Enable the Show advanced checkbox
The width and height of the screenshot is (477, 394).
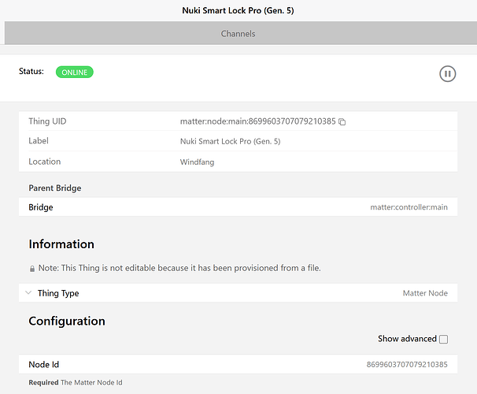point(443,339)
